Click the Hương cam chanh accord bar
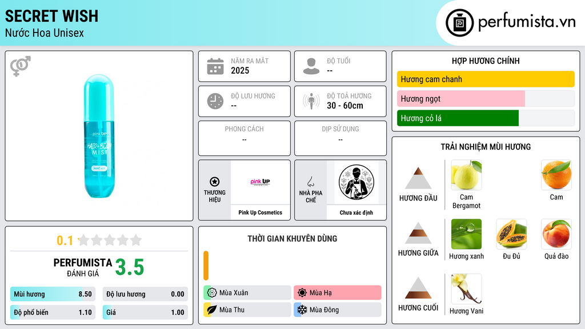Image resolution: width=585 pixels, height=329 pixels. click(486, 79)
